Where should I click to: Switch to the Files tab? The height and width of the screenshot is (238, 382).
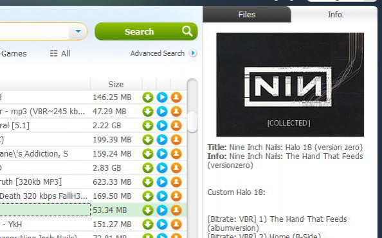pyautogui.click(x=247, y=14)
